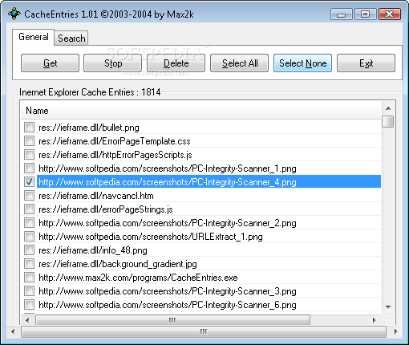The image size is (409, 345).
Task: Close the CacheEntries window
Action: (390, 14)
